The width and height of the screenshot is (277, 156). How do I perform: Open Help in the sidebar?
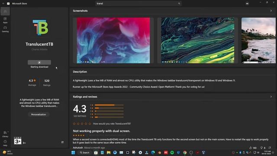(5, 143)
